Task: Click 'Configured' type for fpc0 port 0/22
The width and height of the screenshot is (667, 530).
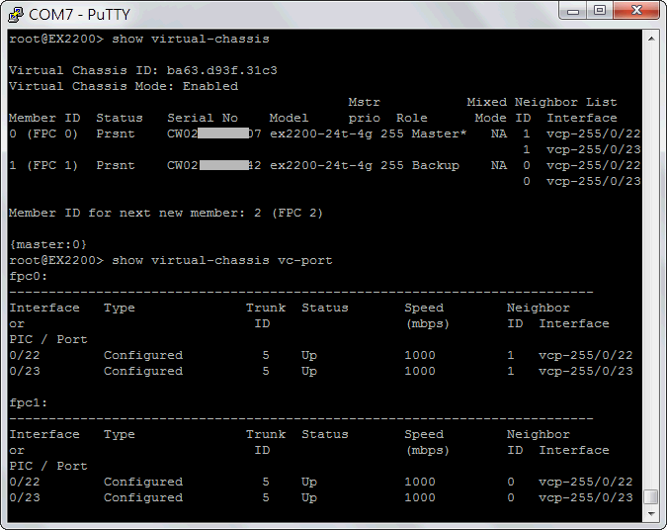Action: (x=143, y=355)
